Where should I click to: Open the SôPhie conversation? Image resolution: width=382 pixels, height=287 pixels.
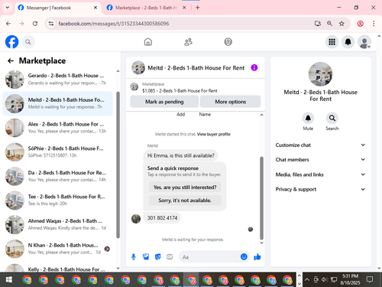click(57, 152)
